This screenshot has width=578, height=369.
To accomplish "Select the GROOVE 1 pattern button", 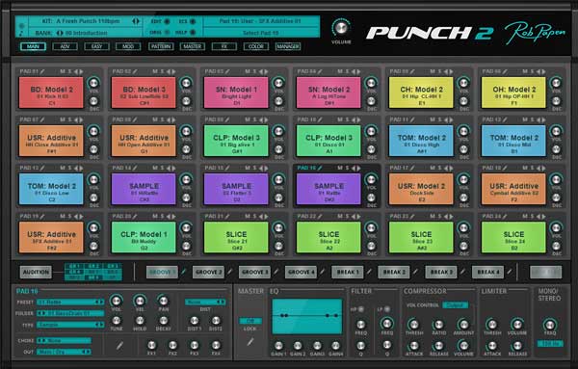I will coord(162,272).
